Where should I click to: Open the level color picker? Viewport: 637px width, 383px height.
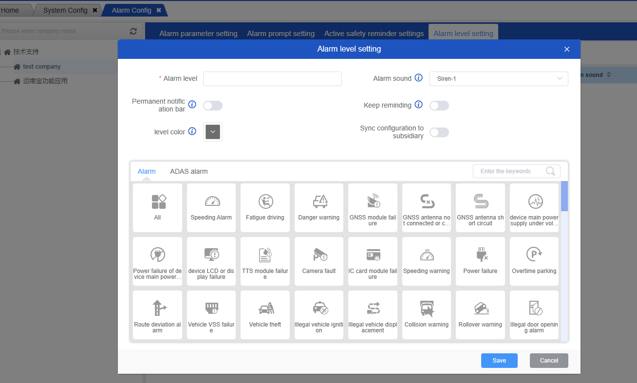(213, 132)
